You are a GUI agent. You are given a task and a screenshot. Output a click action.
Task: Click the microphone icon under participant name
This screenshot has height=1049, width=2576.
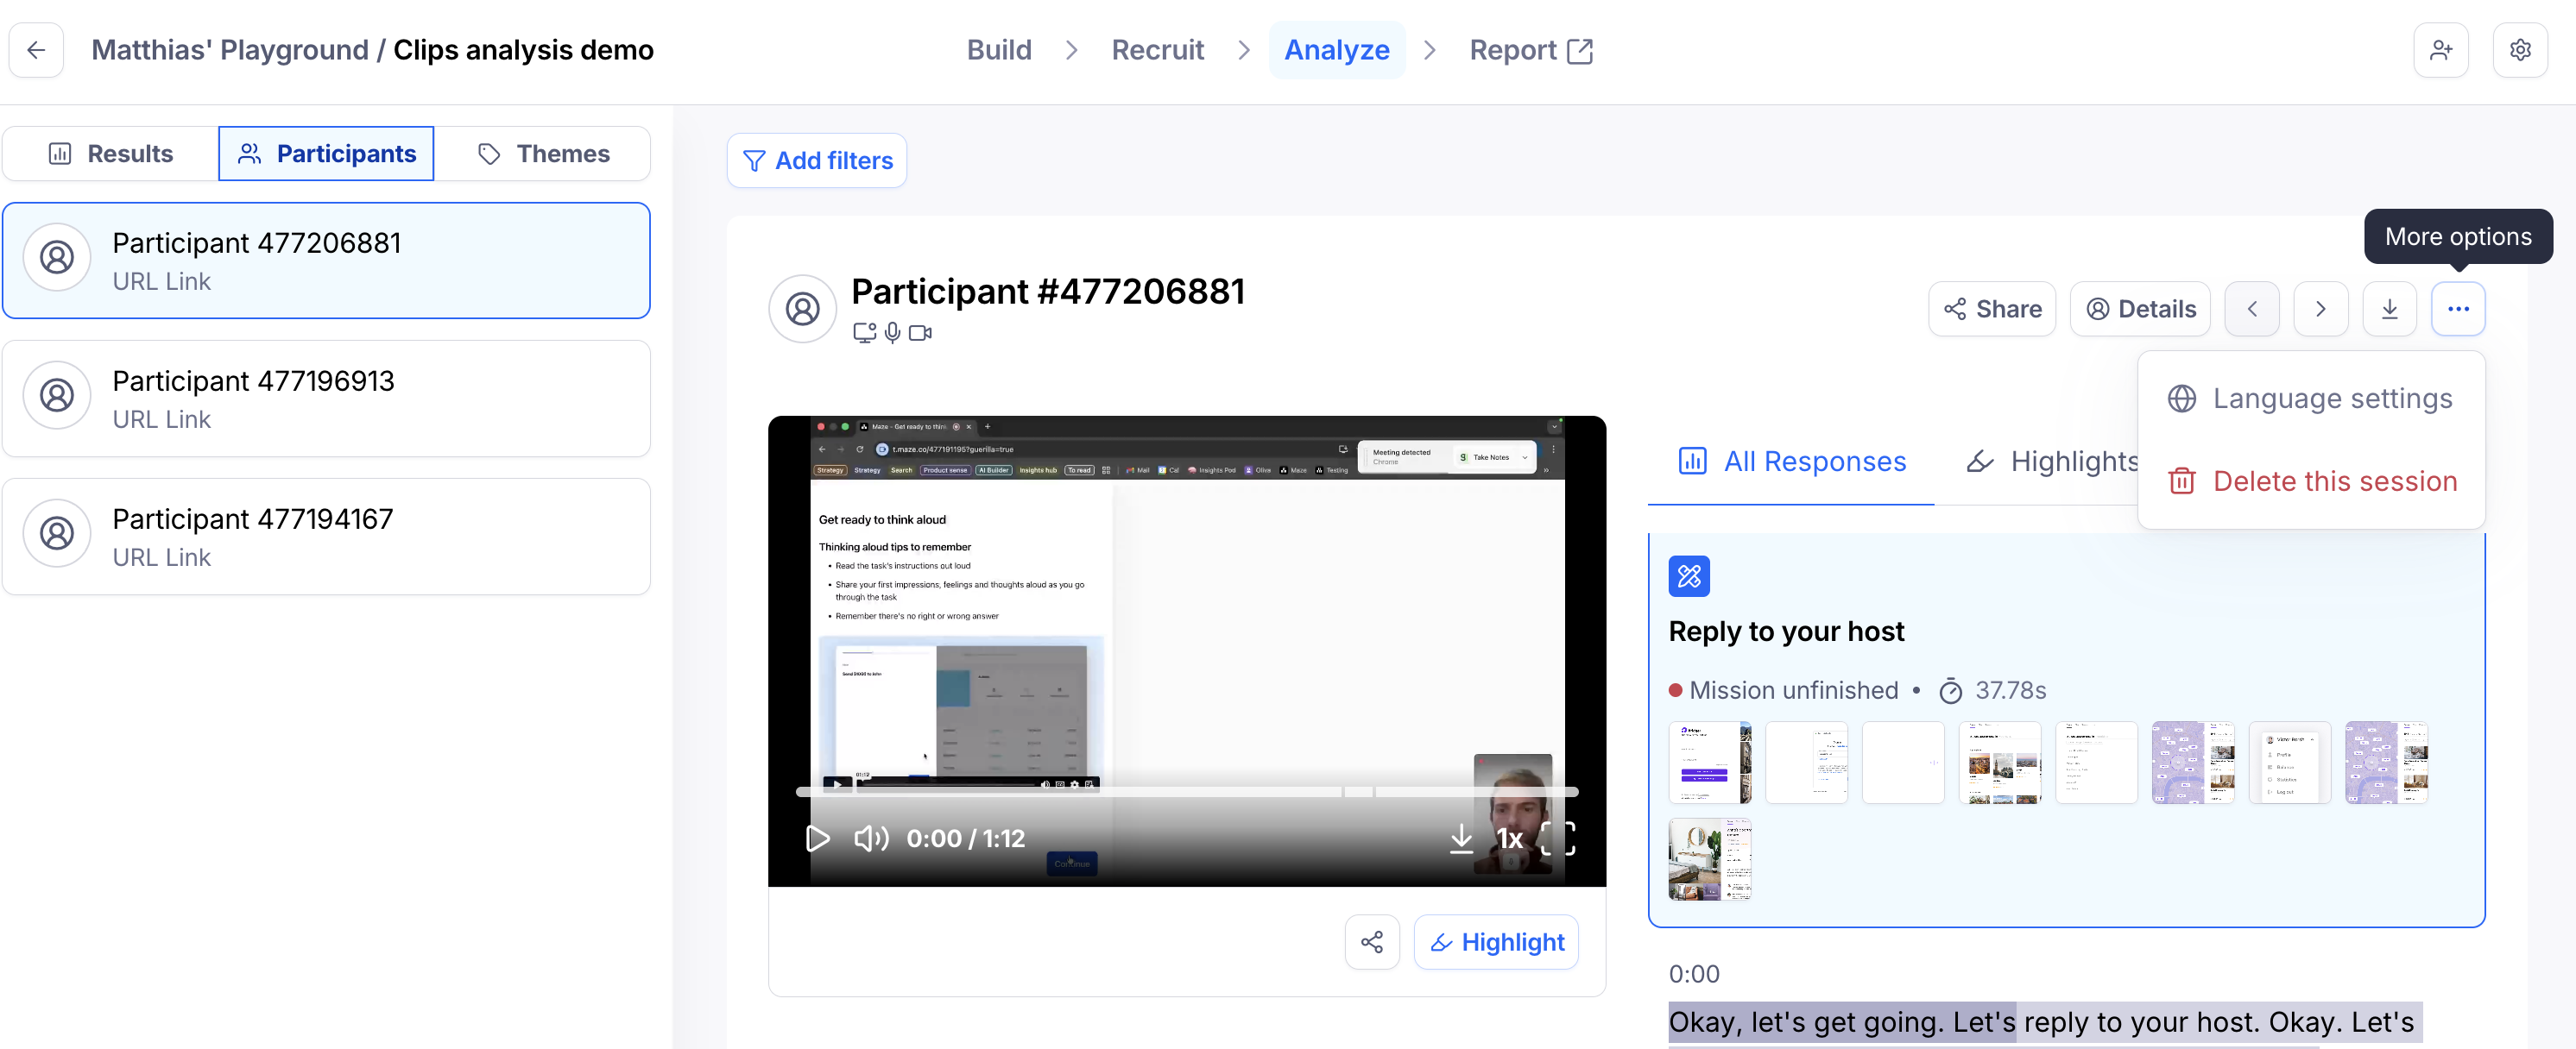[x=892, y=333]
